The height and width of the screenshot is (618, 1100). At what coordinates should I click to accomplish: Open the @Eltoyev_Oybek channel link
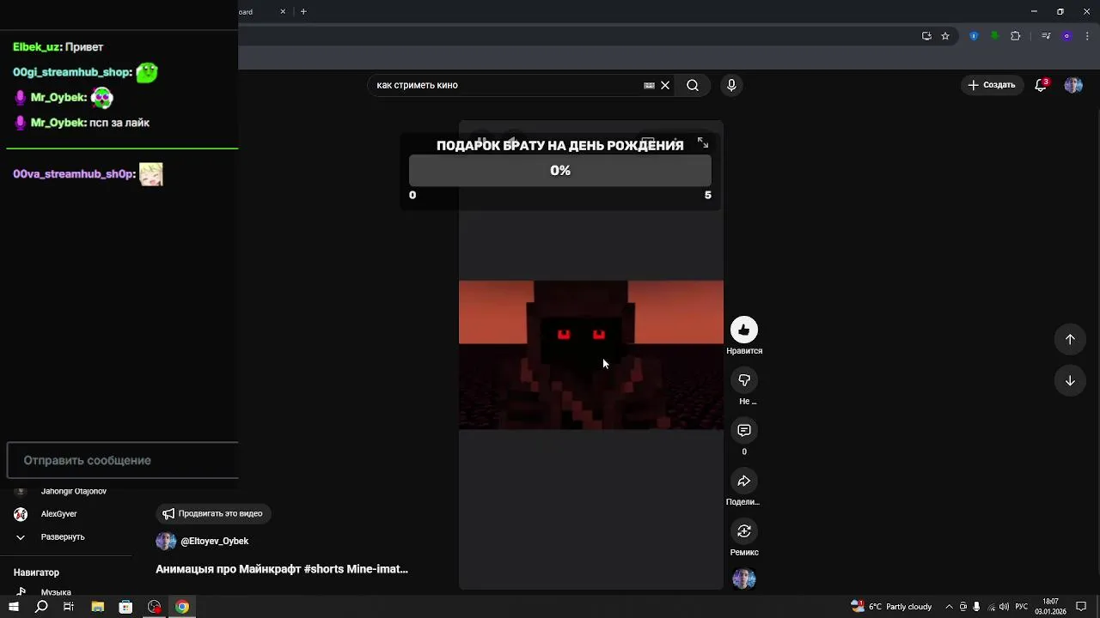[215, 541]
